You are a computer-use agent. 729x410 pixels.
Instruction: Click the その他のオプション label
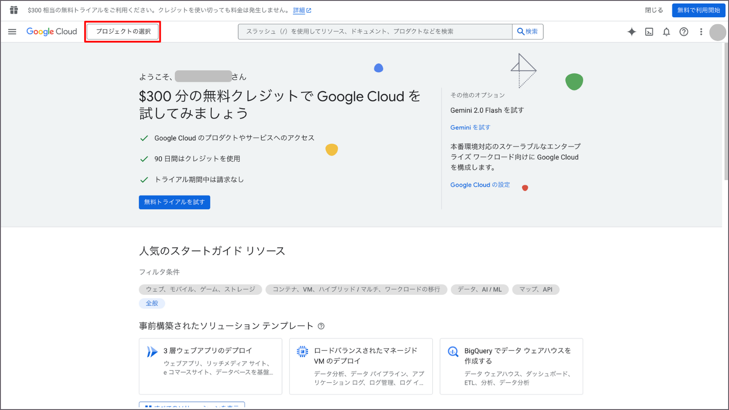pyautogui.click(x=477, y=95)
